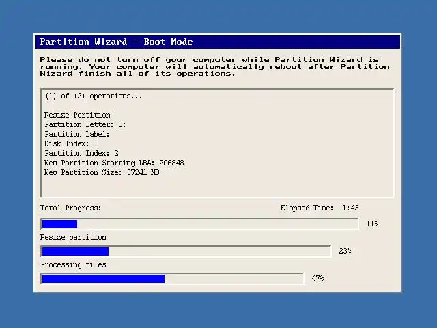Click the 'Total Progress:' label
This screenshot has height=328, width=437.
(x=70, y=208)
